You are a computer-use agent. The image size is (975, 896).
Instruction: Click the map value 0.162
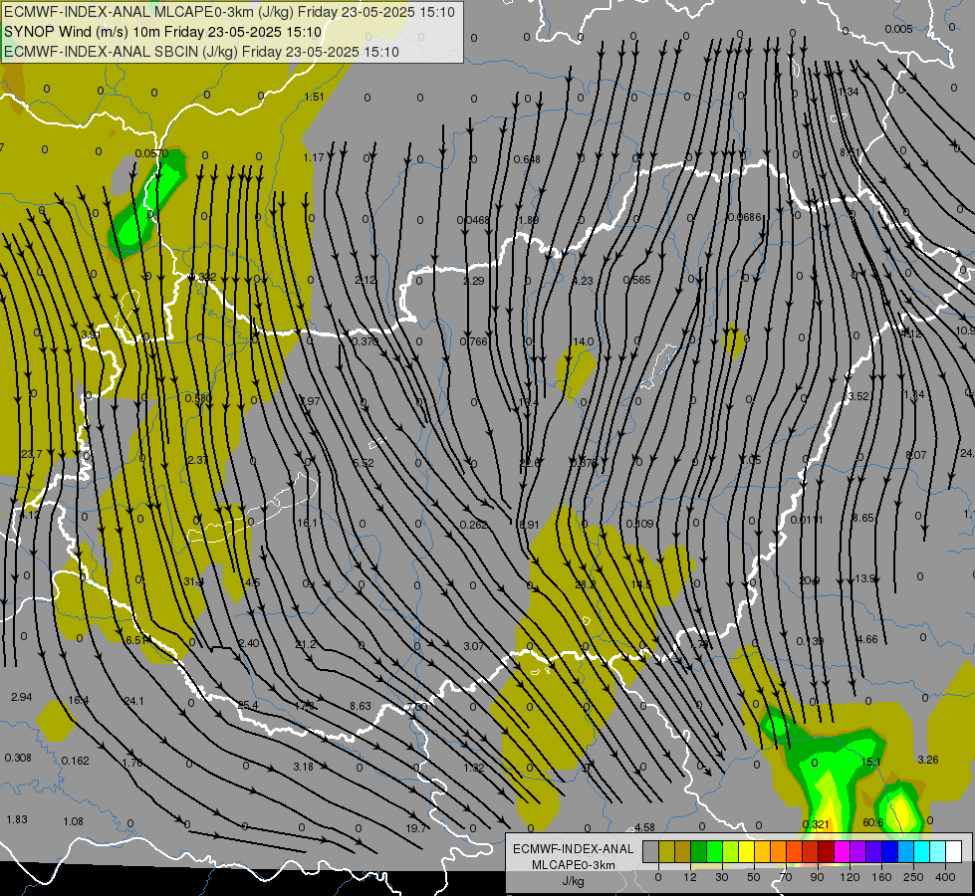[76, 761]
